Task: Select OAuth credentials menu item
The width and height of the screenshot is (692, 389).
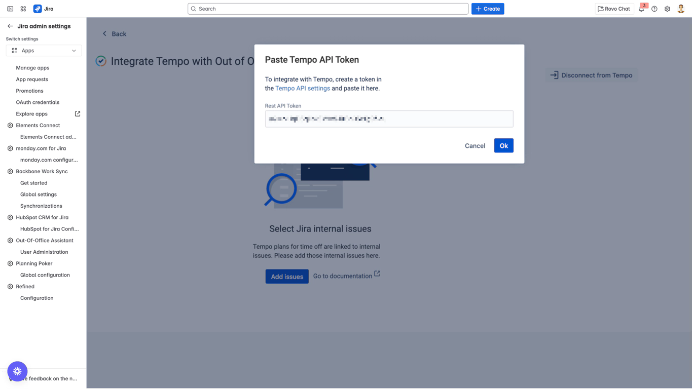Action: (38, 102)
